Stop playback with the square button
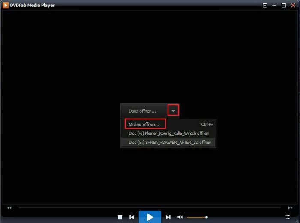Screen dimensions: 300x223 click(x=120, y=217)
